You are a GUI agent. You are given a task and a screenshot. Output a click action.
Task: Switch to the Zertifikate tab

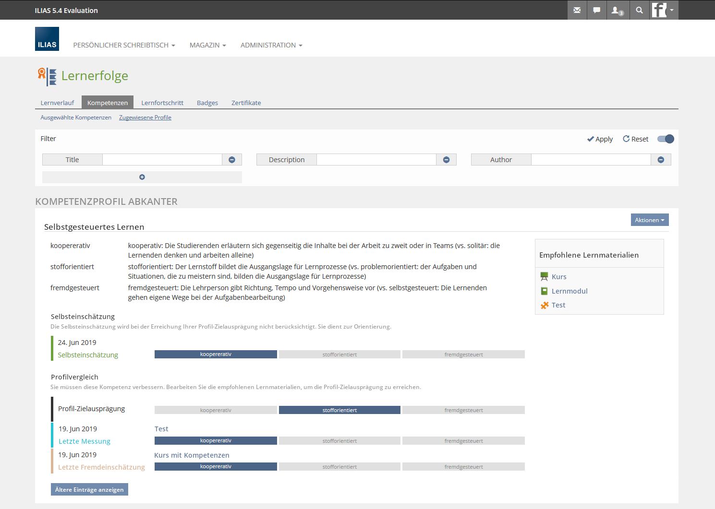246,103
